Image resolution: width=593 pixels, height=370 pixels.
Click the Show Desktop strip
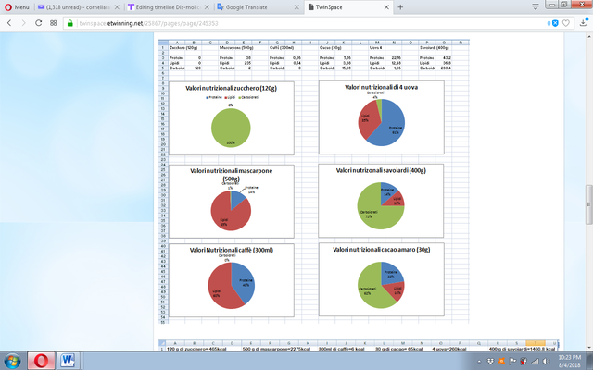[590, 361]
